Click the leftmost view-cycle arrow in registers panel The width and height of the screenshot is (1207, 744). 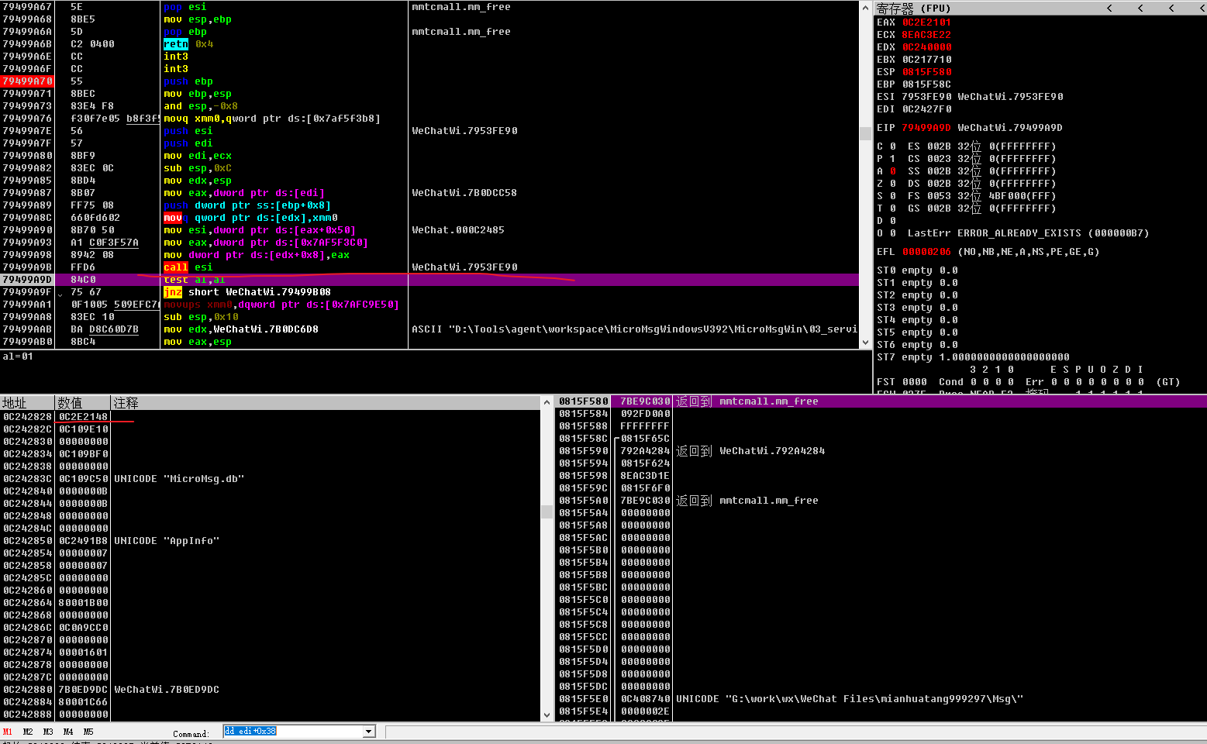(x=1110, y=8)
